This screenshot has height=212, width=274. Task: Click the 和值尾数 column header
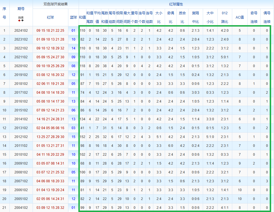(90, 17)
